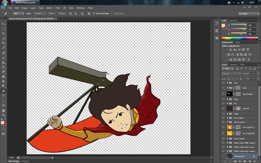Open the Path mode dropdown
The image size is (261, 163).
click(18, 13)
